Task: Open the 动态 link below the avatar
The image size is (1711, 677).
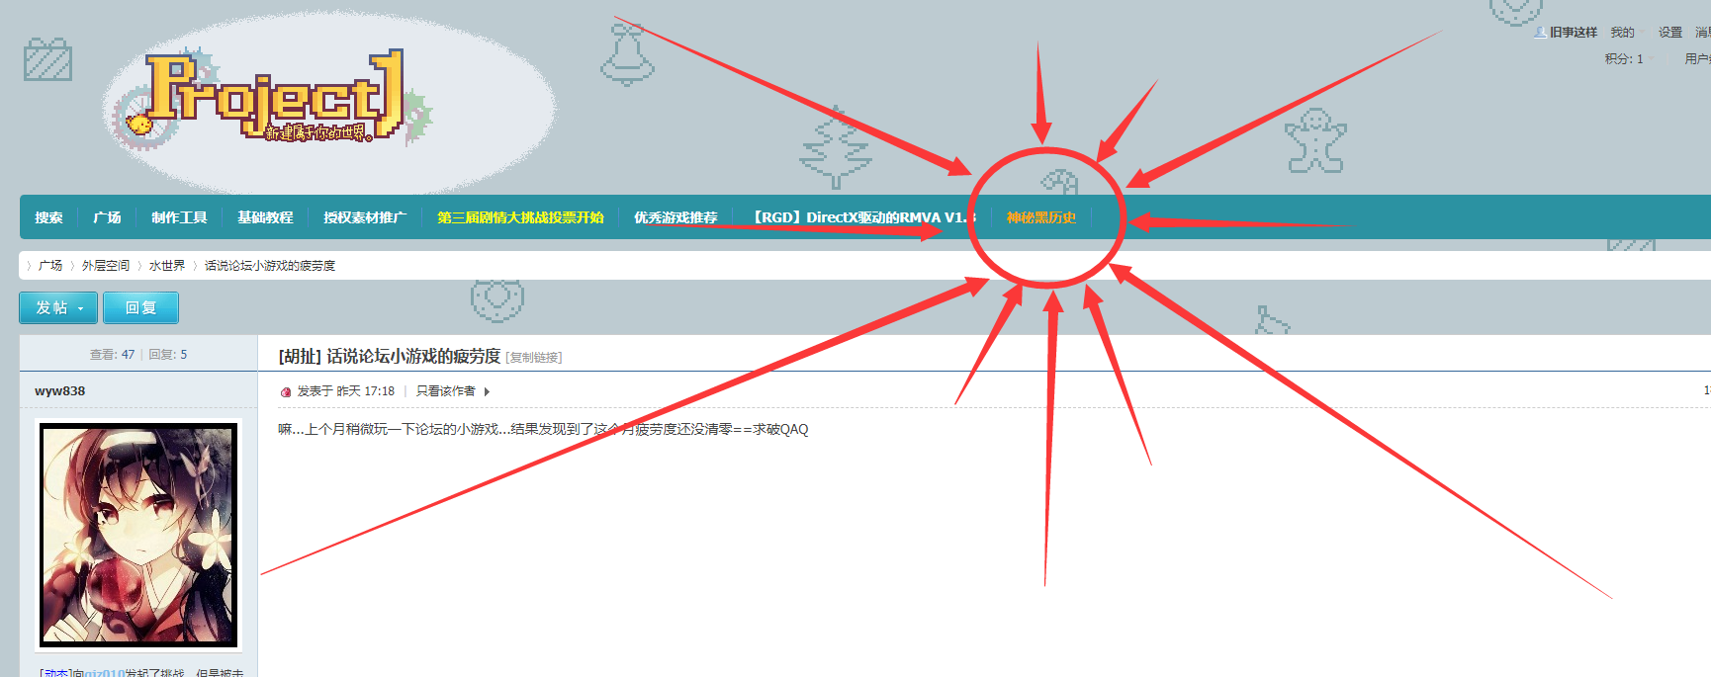Action: pos(56,672)
